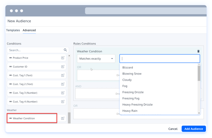Click the help icon beside Product Price
212x138 pixels.
63,58
